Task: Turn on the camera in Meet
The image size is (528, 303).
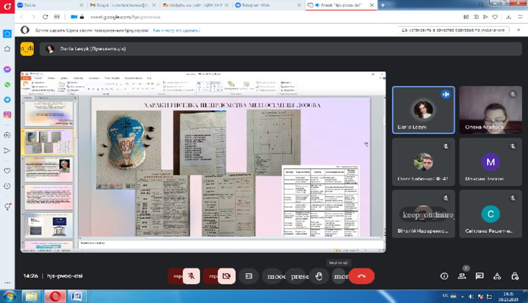Action: 226,276
